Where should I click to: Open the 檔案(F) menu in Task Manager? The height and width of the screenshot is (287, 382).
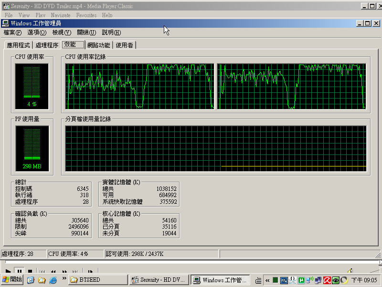click(x=12, y=33)
